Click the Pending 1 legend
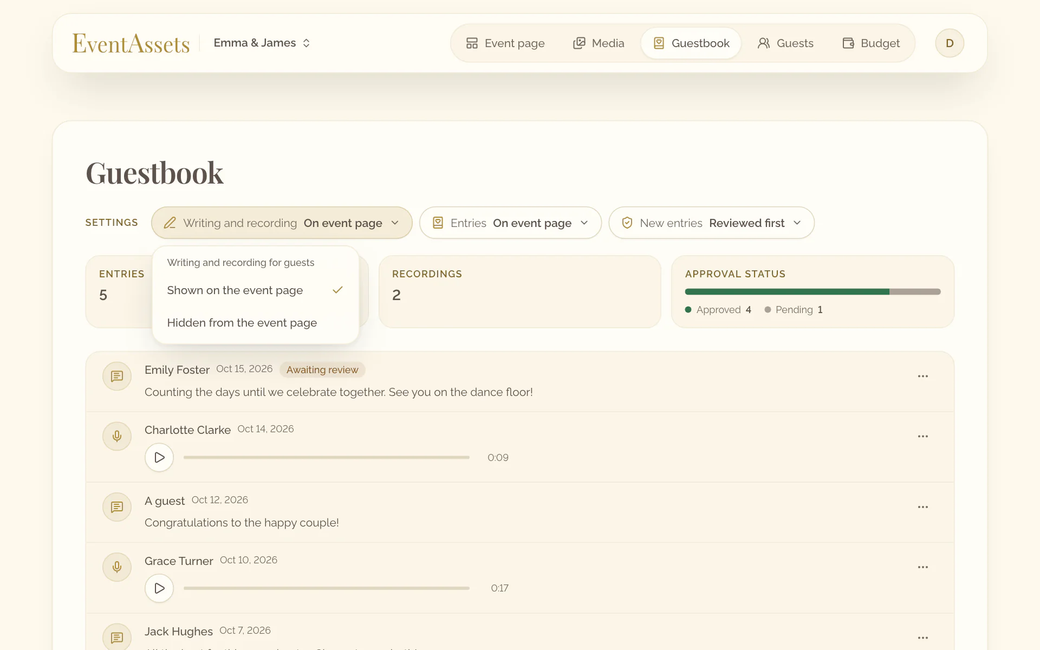1040x650 pixels. (794, 310)
